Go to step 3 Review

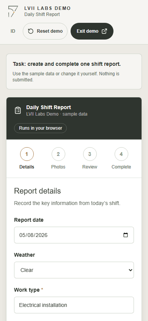(90, 159)
